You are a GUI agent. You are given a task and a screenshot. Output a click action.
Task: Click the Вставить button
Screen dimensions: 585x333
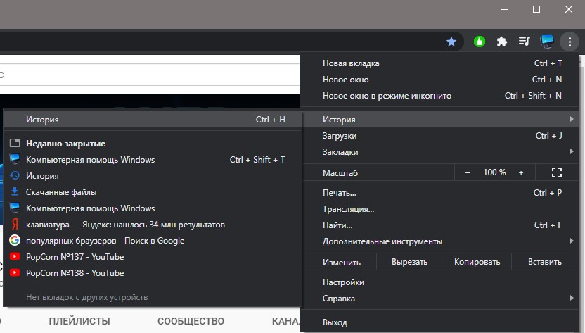coord(545,262)
